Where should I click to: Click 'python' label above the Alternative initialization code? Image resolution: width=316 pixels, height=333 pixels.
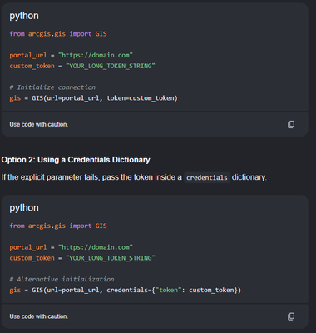24,208
